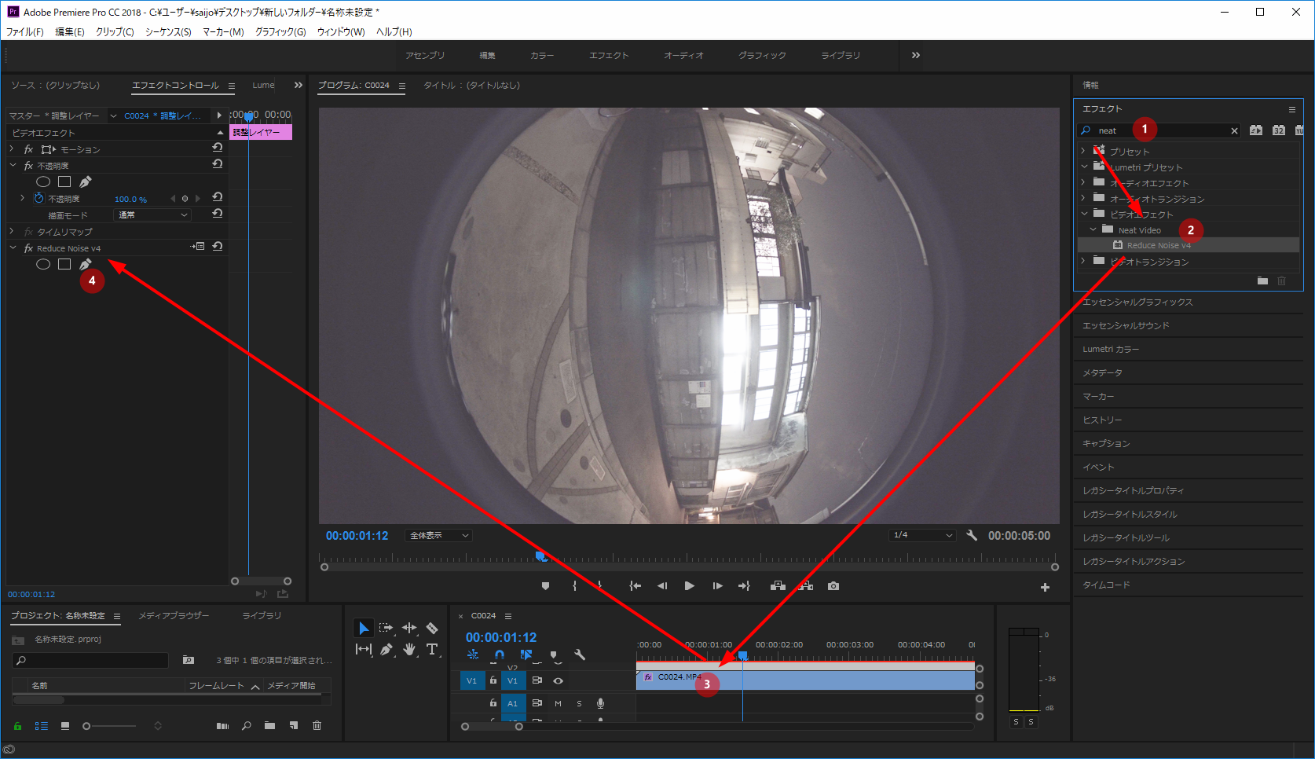Select the Razor tool

[432, 628]
